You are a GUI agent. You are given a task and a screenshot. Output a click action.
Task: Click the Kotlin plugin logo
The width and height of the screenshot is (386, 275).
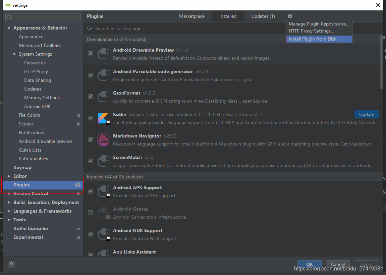[104, 118]
